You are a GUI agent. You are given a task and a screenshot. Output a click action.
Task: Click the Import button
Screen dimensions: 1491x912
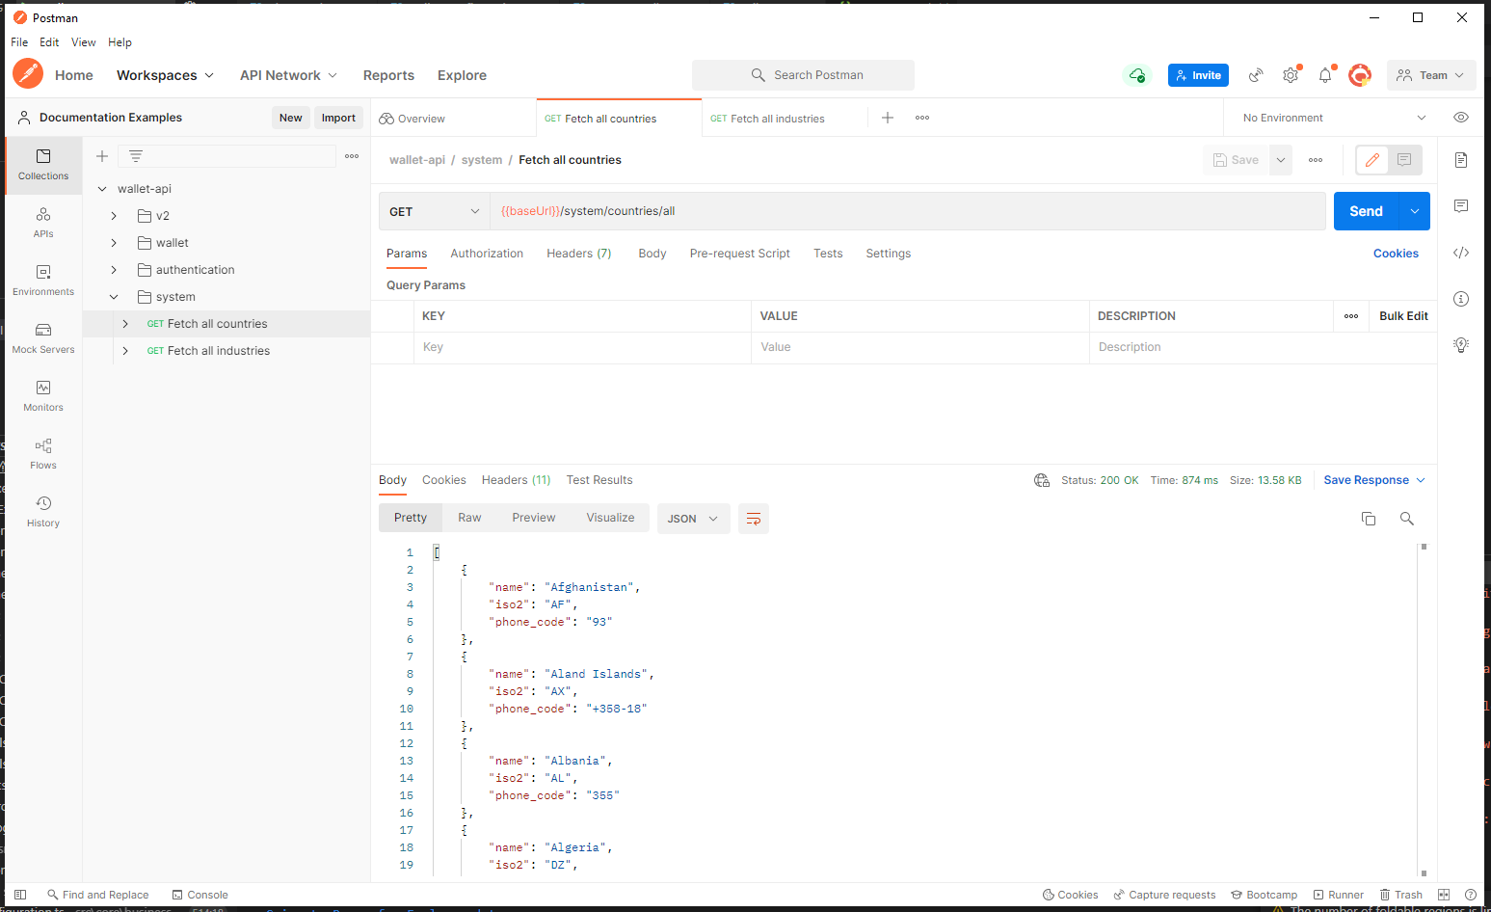(338, 118)
